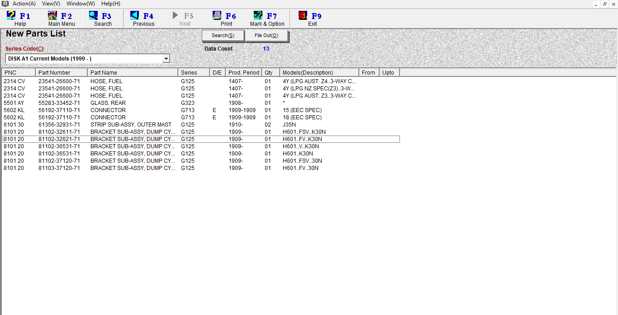Go back using F4 Previous icon
618x315 pixels.
click(135, 16)
